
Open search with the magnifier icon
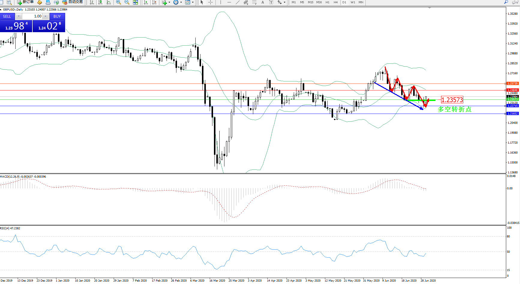tap(506, 2)
